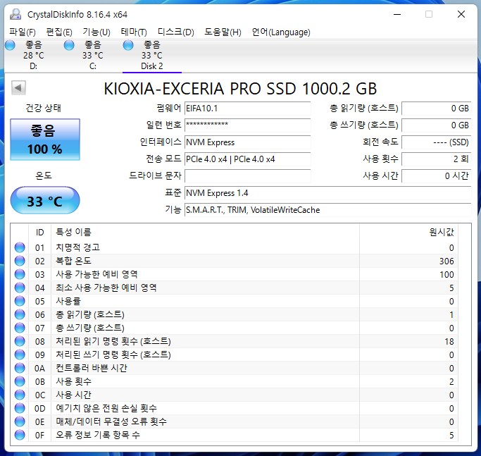481x456 pixels.
Task: Click status orb of 0A 컨트롤러 바쁜 시간
Action: tap(20, 368)
